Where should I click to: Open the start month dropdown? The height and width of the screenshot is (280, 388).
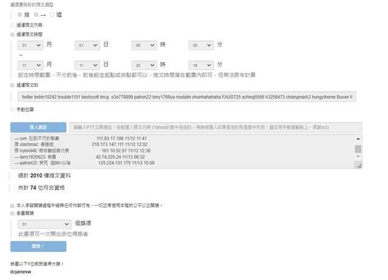pyautogui.click(x=30, y=45)
